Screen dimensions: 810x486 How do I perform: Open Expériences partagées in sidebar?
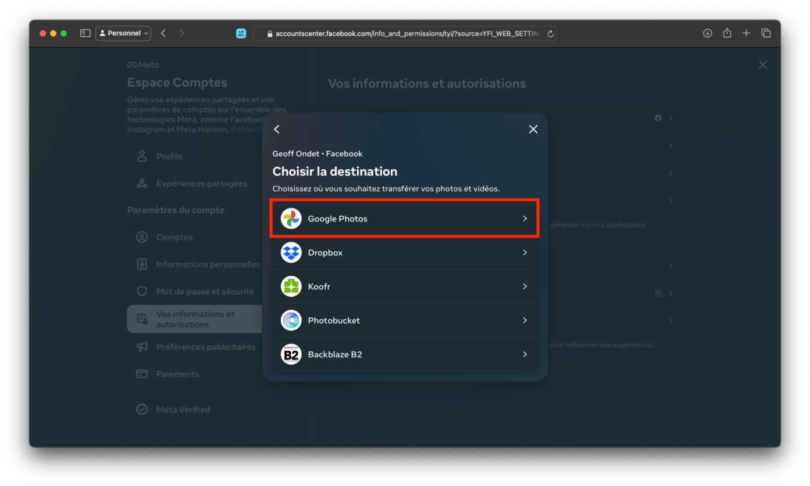point(195,183)
